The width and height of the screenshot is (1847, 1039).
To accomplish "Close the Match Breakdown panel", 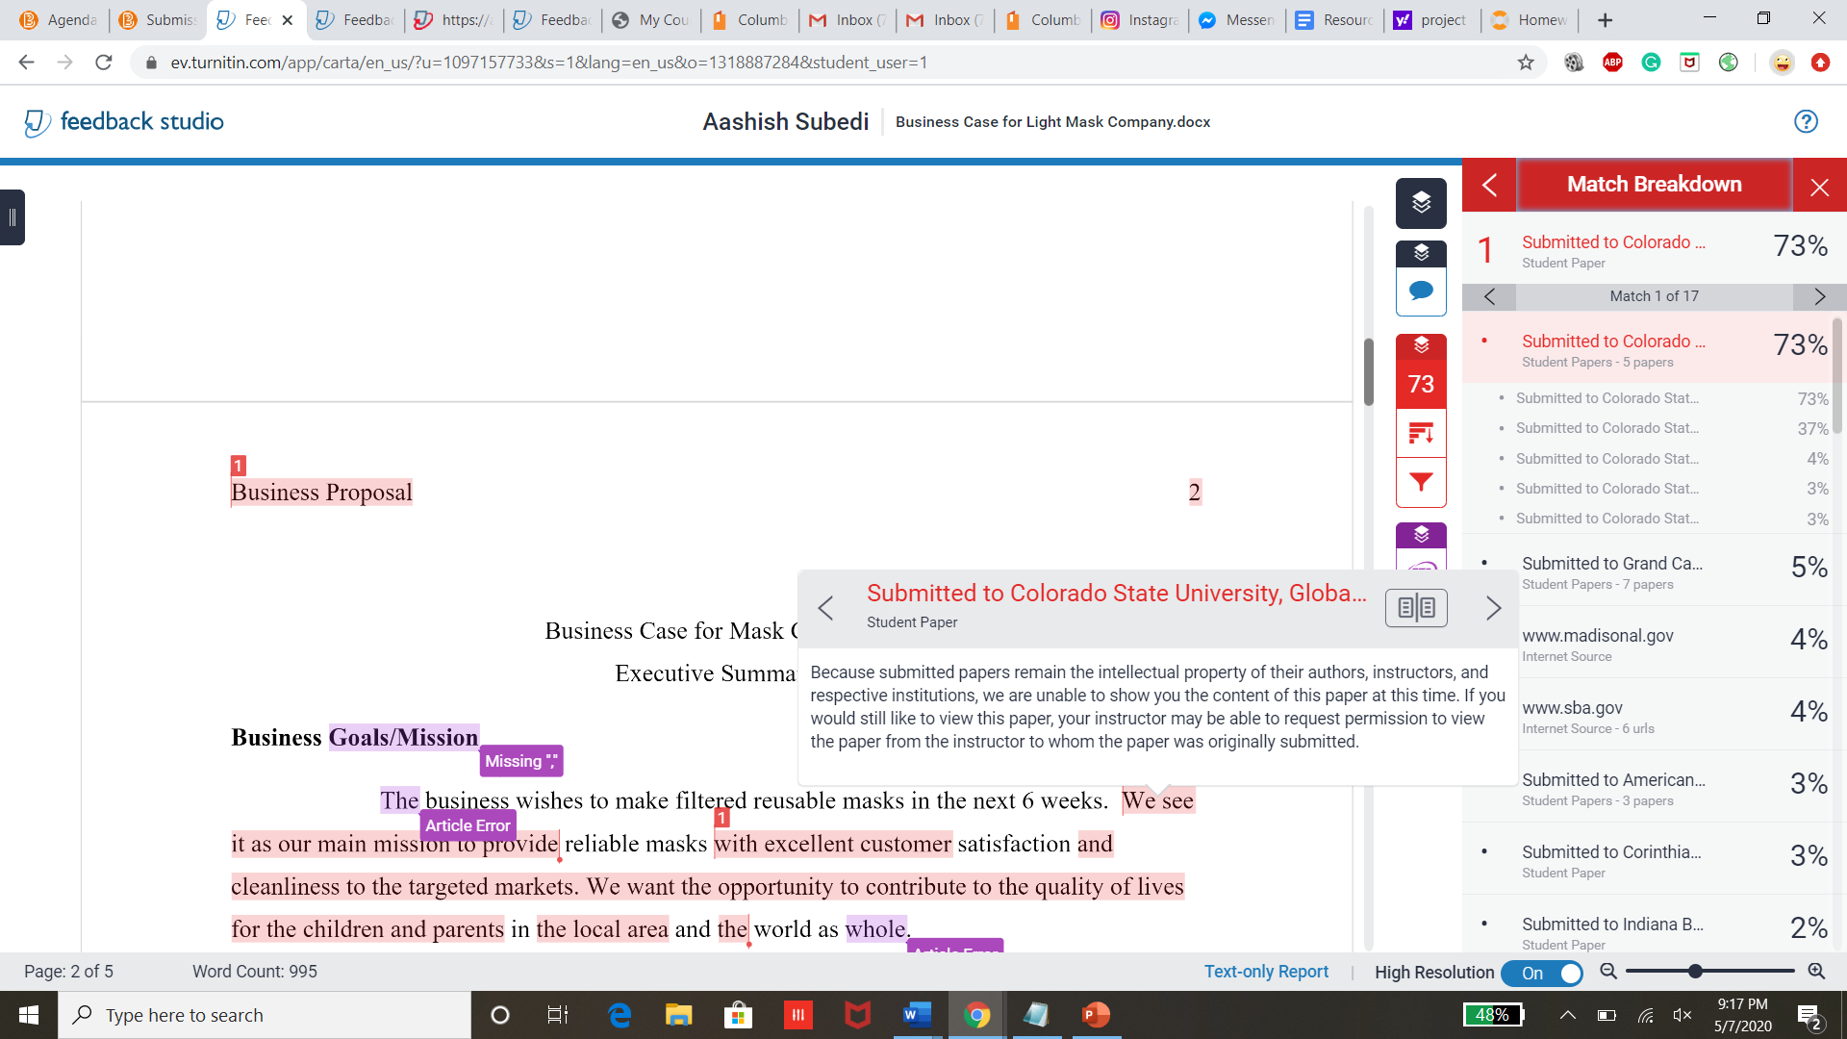I will 1819,186.
